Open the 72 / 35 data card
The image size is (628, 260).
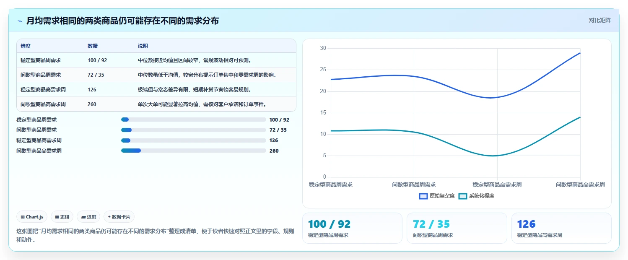(457, 228)
